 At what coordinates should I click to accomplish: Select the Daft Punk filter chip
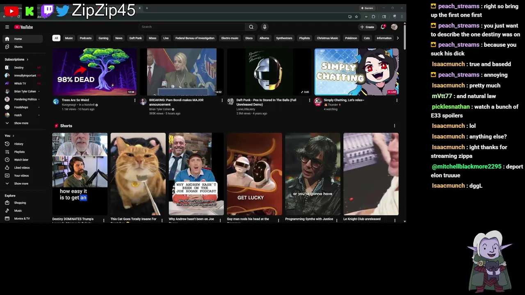pos(136,38)
